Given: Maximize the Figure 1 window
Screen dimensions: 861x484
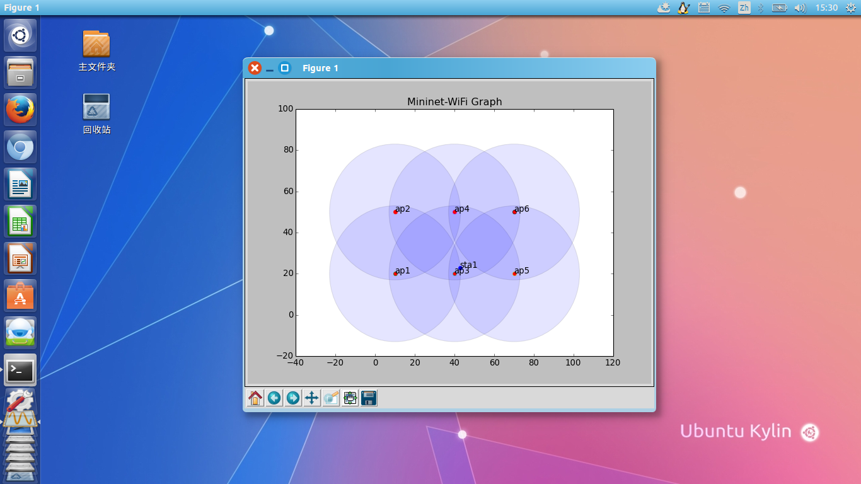Looking at the screenshot, I should pyautogui.click(x=285, y=68).
